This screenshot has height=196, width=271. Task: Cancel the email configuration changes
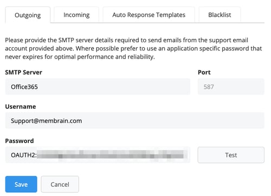click(60, 184)
